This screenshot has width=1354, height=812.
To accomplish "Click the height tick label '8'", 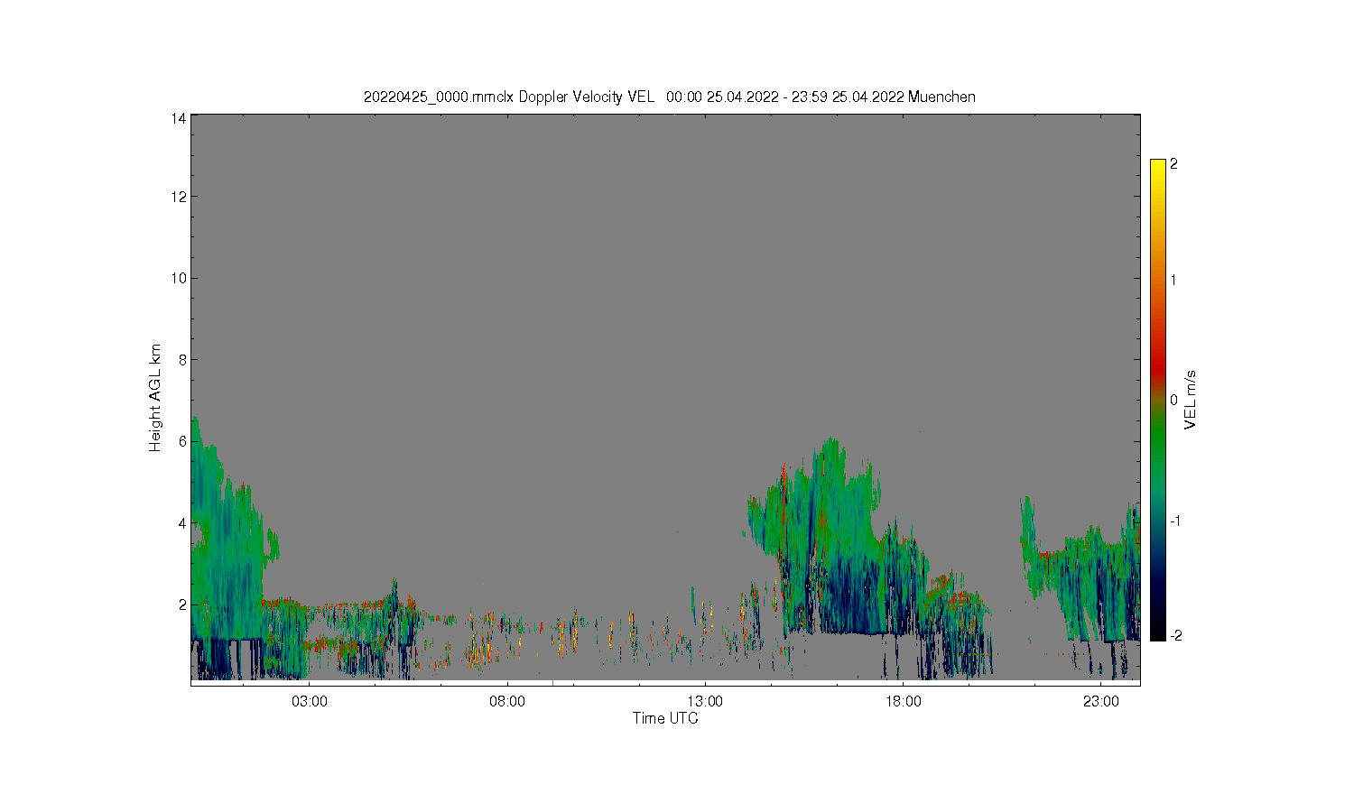I will click(x=182, y=360).
